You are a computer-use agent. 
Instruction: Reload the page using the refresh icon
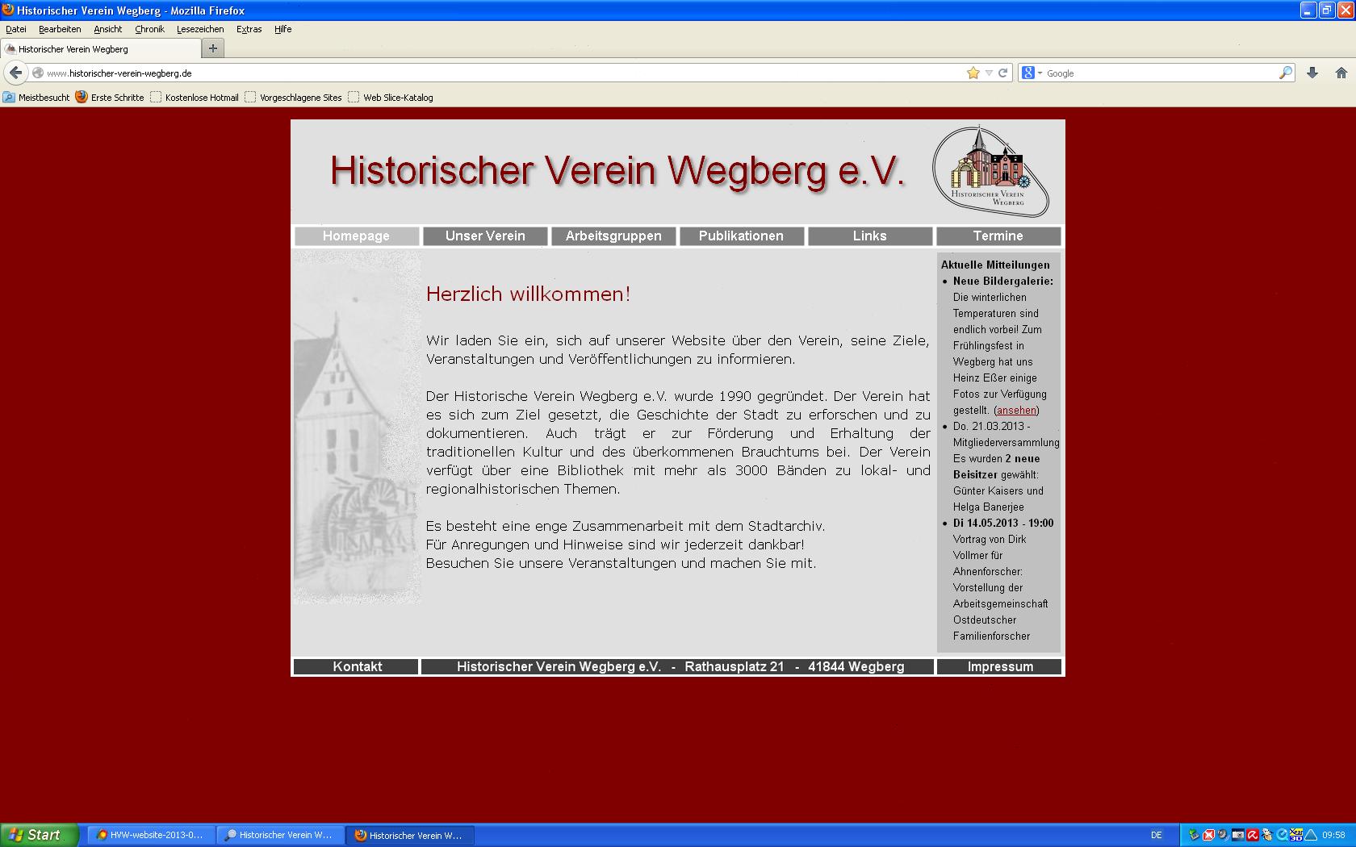click(x=1003, y=73)
